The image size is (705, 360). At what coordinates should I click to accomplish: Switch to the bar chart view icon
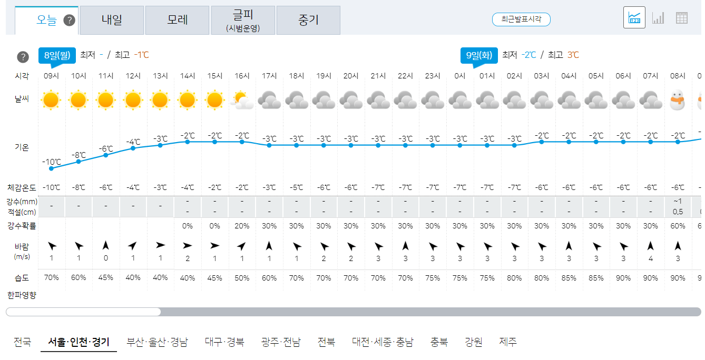pos(658,17)
